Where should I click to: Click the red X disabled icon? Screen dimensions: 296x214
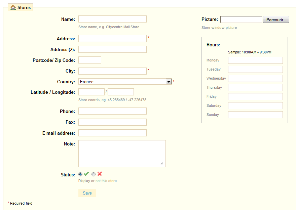pos(100,174)
